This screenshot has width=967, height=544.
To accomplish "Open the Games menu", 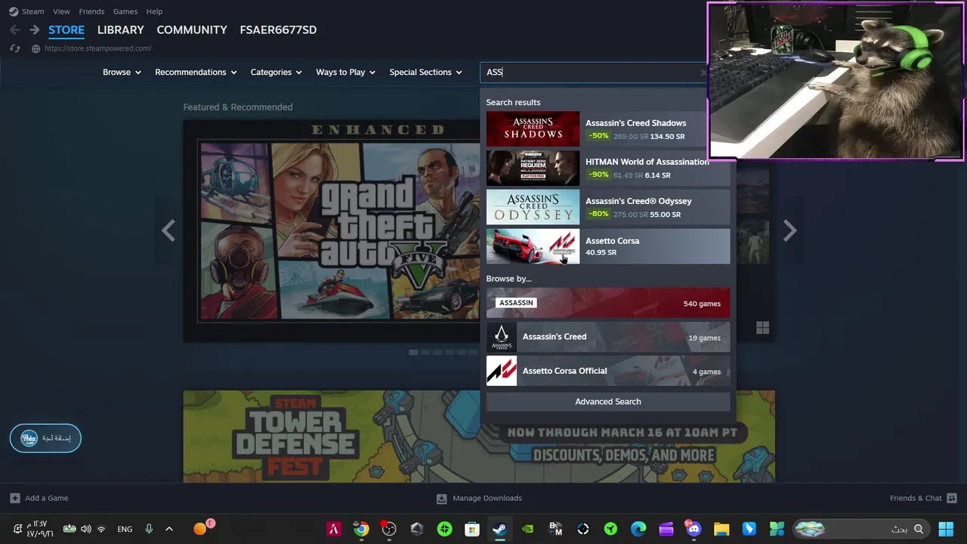I will 125,11.
